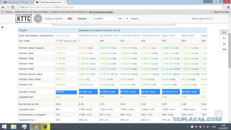
Task: Click the scroll-to-top arrow button
Action: [219, 114]
